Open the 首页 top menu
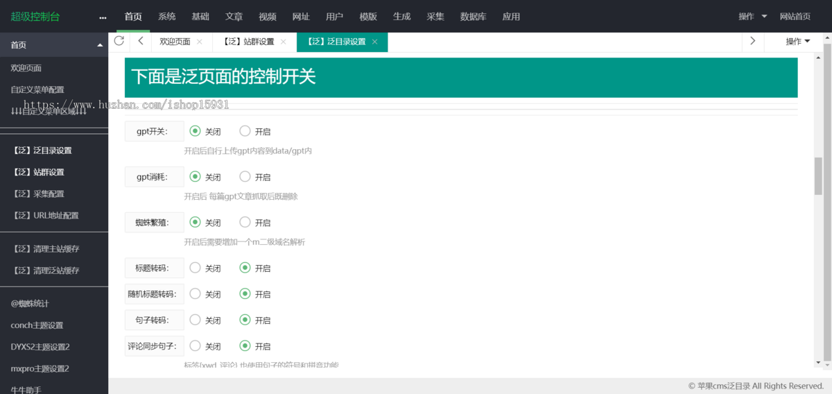The image size is (832, 394). coord(133,17)
